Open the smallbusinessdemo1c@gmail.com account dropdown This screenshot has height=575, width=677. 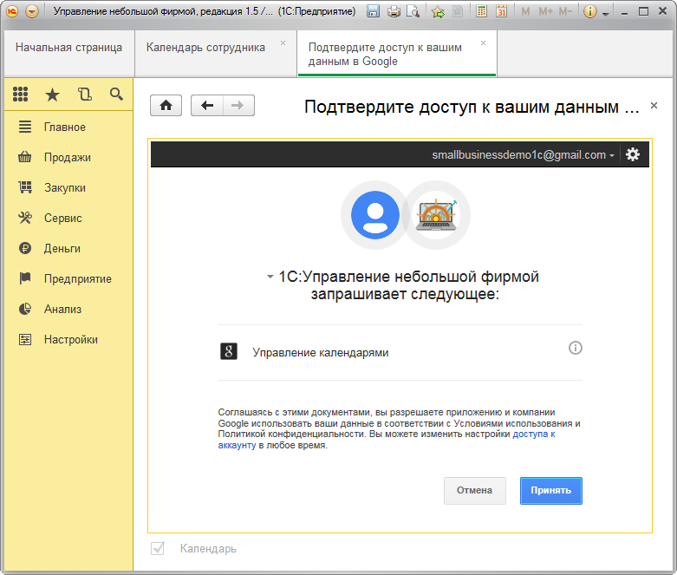pos(523,154)
